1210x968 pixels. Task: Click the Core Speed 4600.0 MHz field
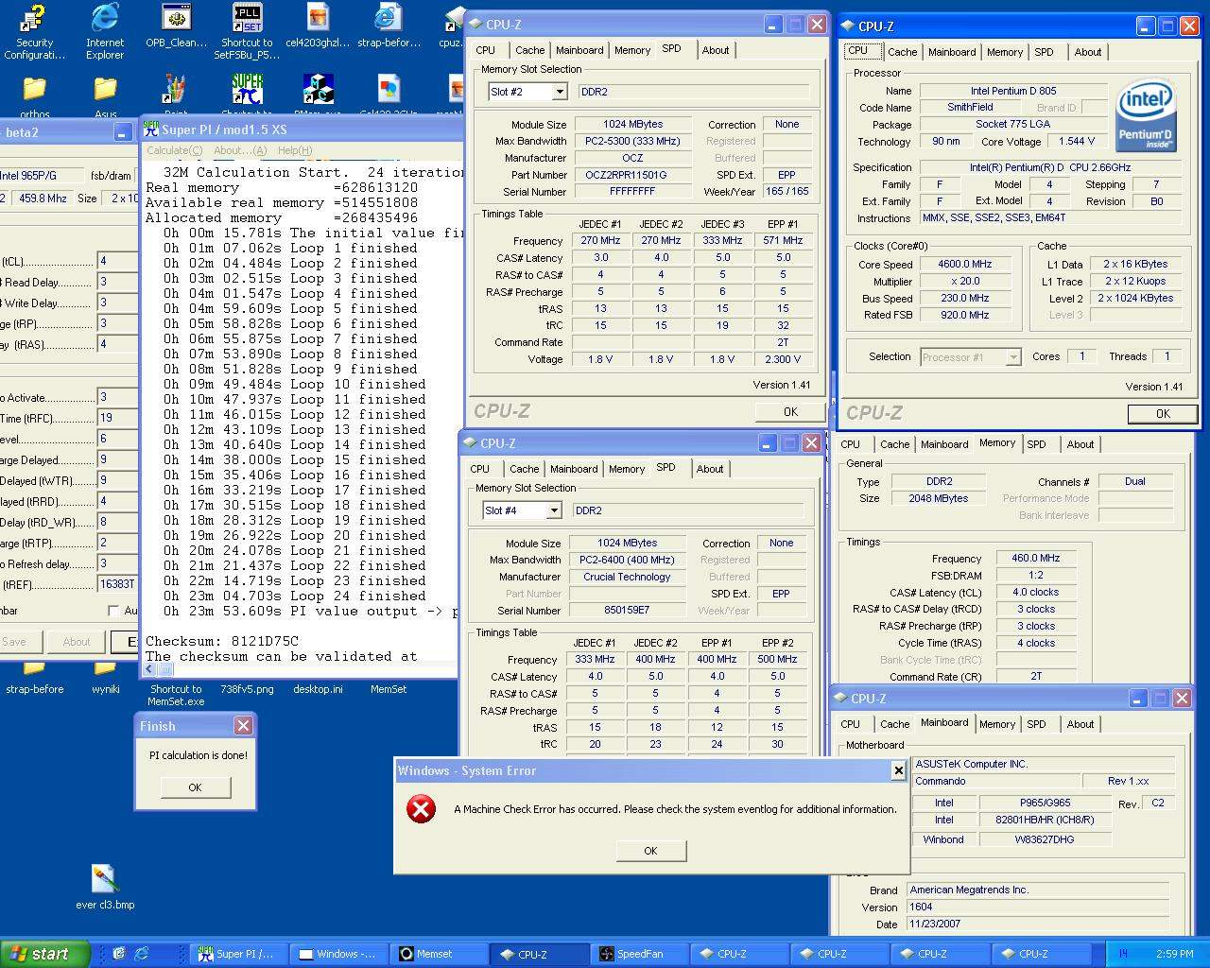point(964,264)
